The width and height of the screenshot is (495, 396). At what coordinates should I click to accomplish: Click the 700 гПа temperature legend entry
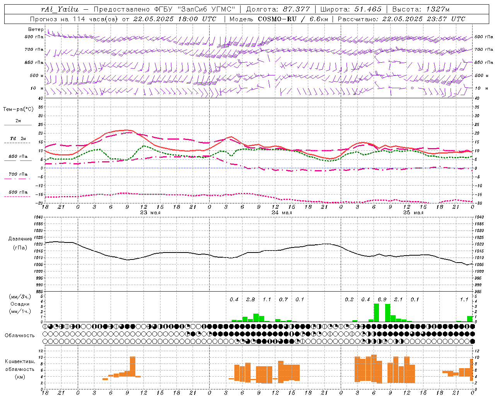pyautogui.click(x=18, y=174)
